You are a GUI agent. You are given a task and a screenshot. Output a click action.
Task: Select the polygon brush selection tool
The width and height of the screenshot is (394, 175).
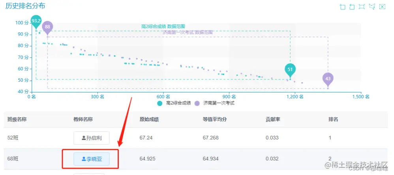372,7
